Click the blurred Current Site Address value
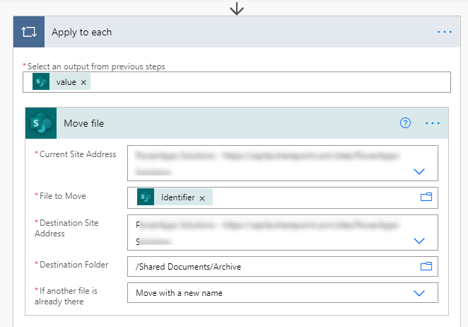The width and height of the screenshot is (468, 327). click(x=267, y=163)
